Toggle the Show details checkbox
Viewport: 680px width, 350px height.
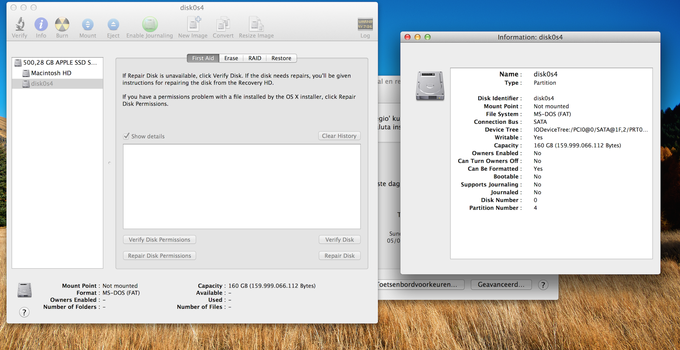click(126, 136)
